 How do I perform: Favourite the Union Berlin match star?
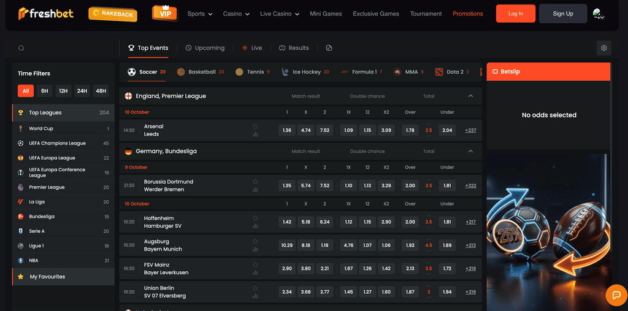[255, 288]
